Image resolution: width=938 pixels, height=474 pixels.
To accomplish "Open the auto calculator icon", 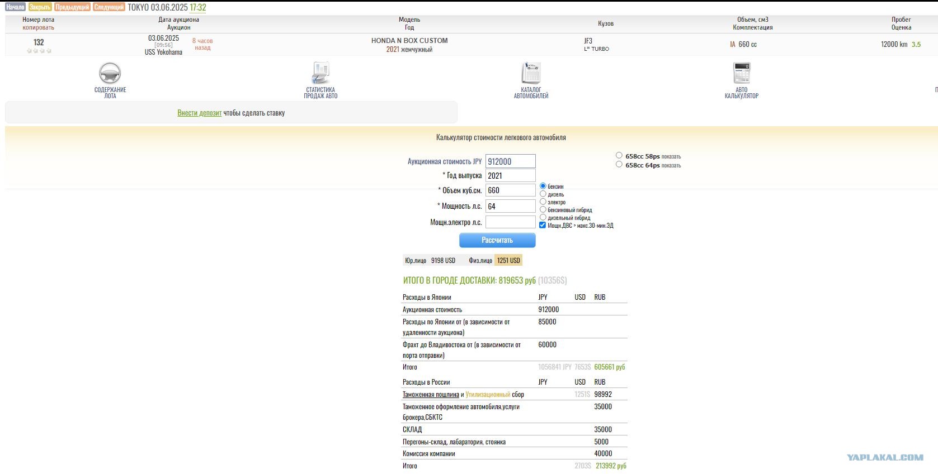I will click(x=742, y=73).
